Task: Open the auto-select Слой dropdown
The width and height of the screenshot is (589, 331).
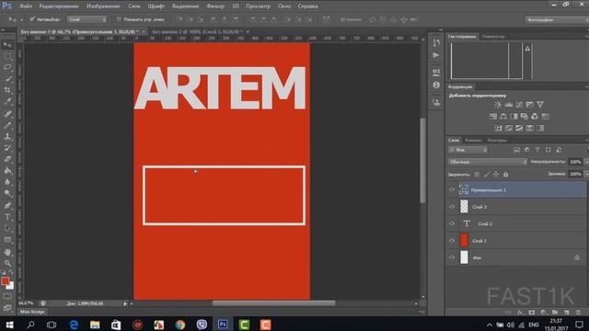Action: [x=87, y=19]
